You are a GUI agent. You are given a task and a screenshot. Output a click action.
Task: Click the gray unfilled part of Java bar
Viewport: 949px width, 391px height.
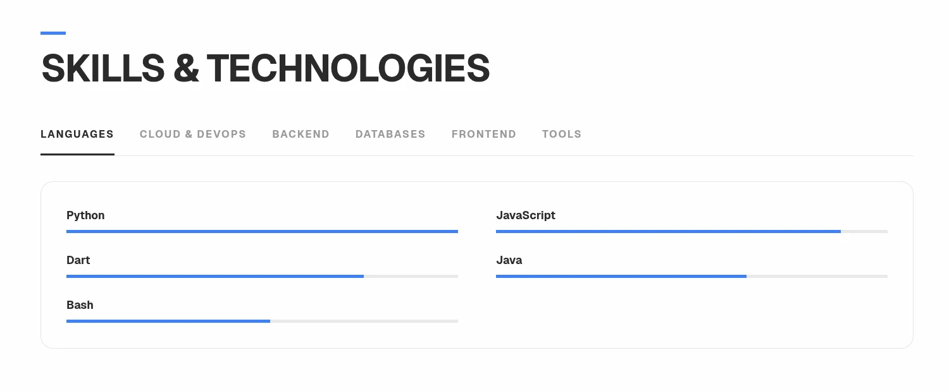817,277
